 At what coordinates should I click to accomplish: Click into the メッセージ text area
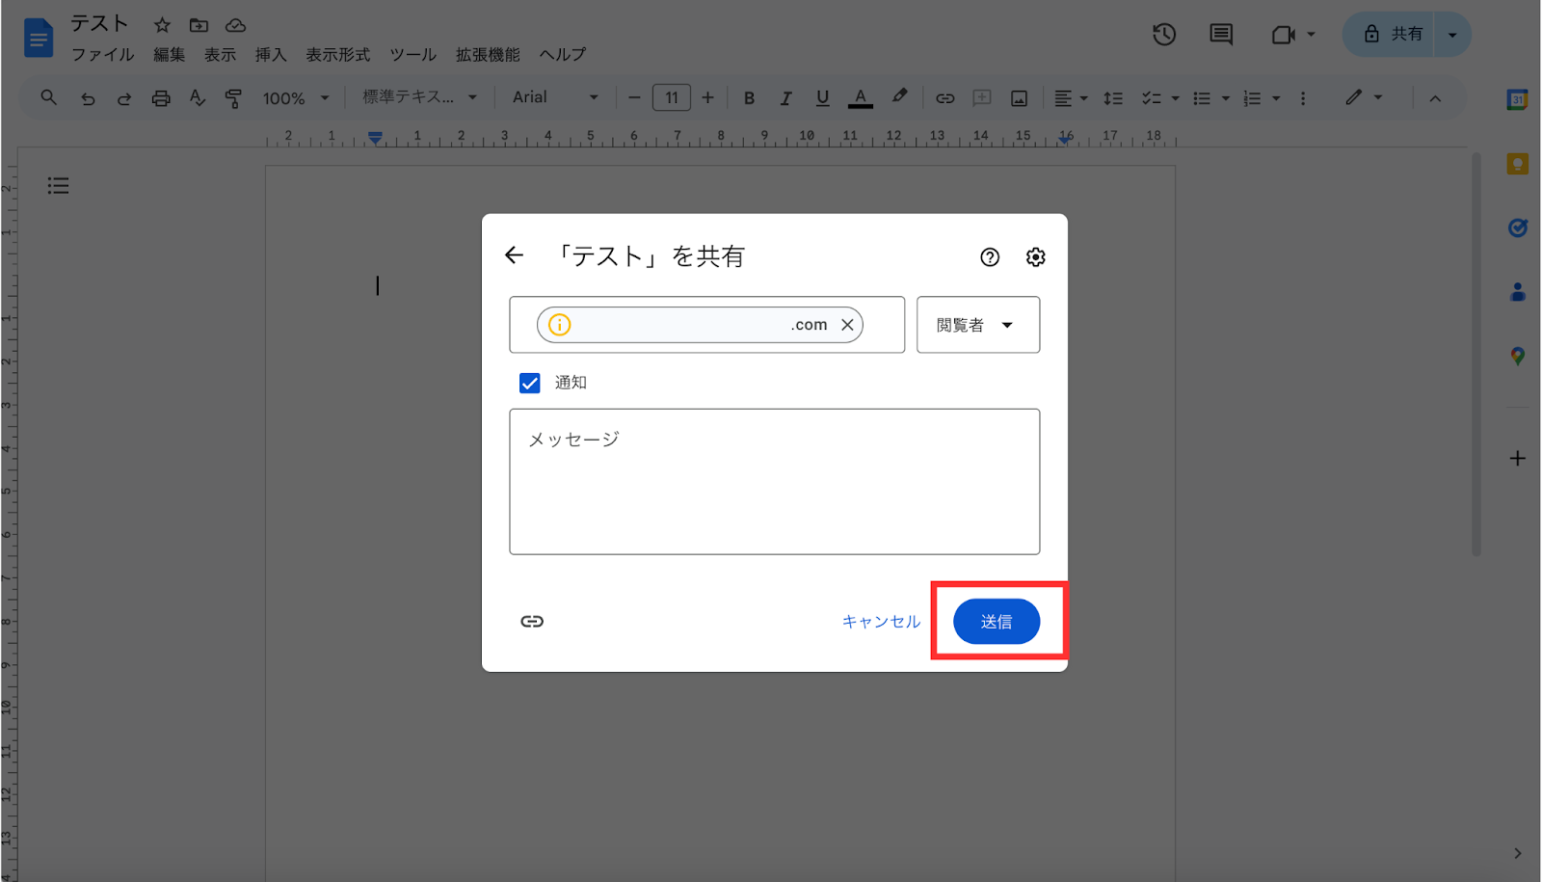pos(775,482)
